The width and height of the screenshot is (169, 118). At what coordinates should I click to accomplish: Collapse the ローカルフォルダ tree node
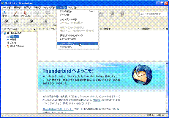[2, 33]
